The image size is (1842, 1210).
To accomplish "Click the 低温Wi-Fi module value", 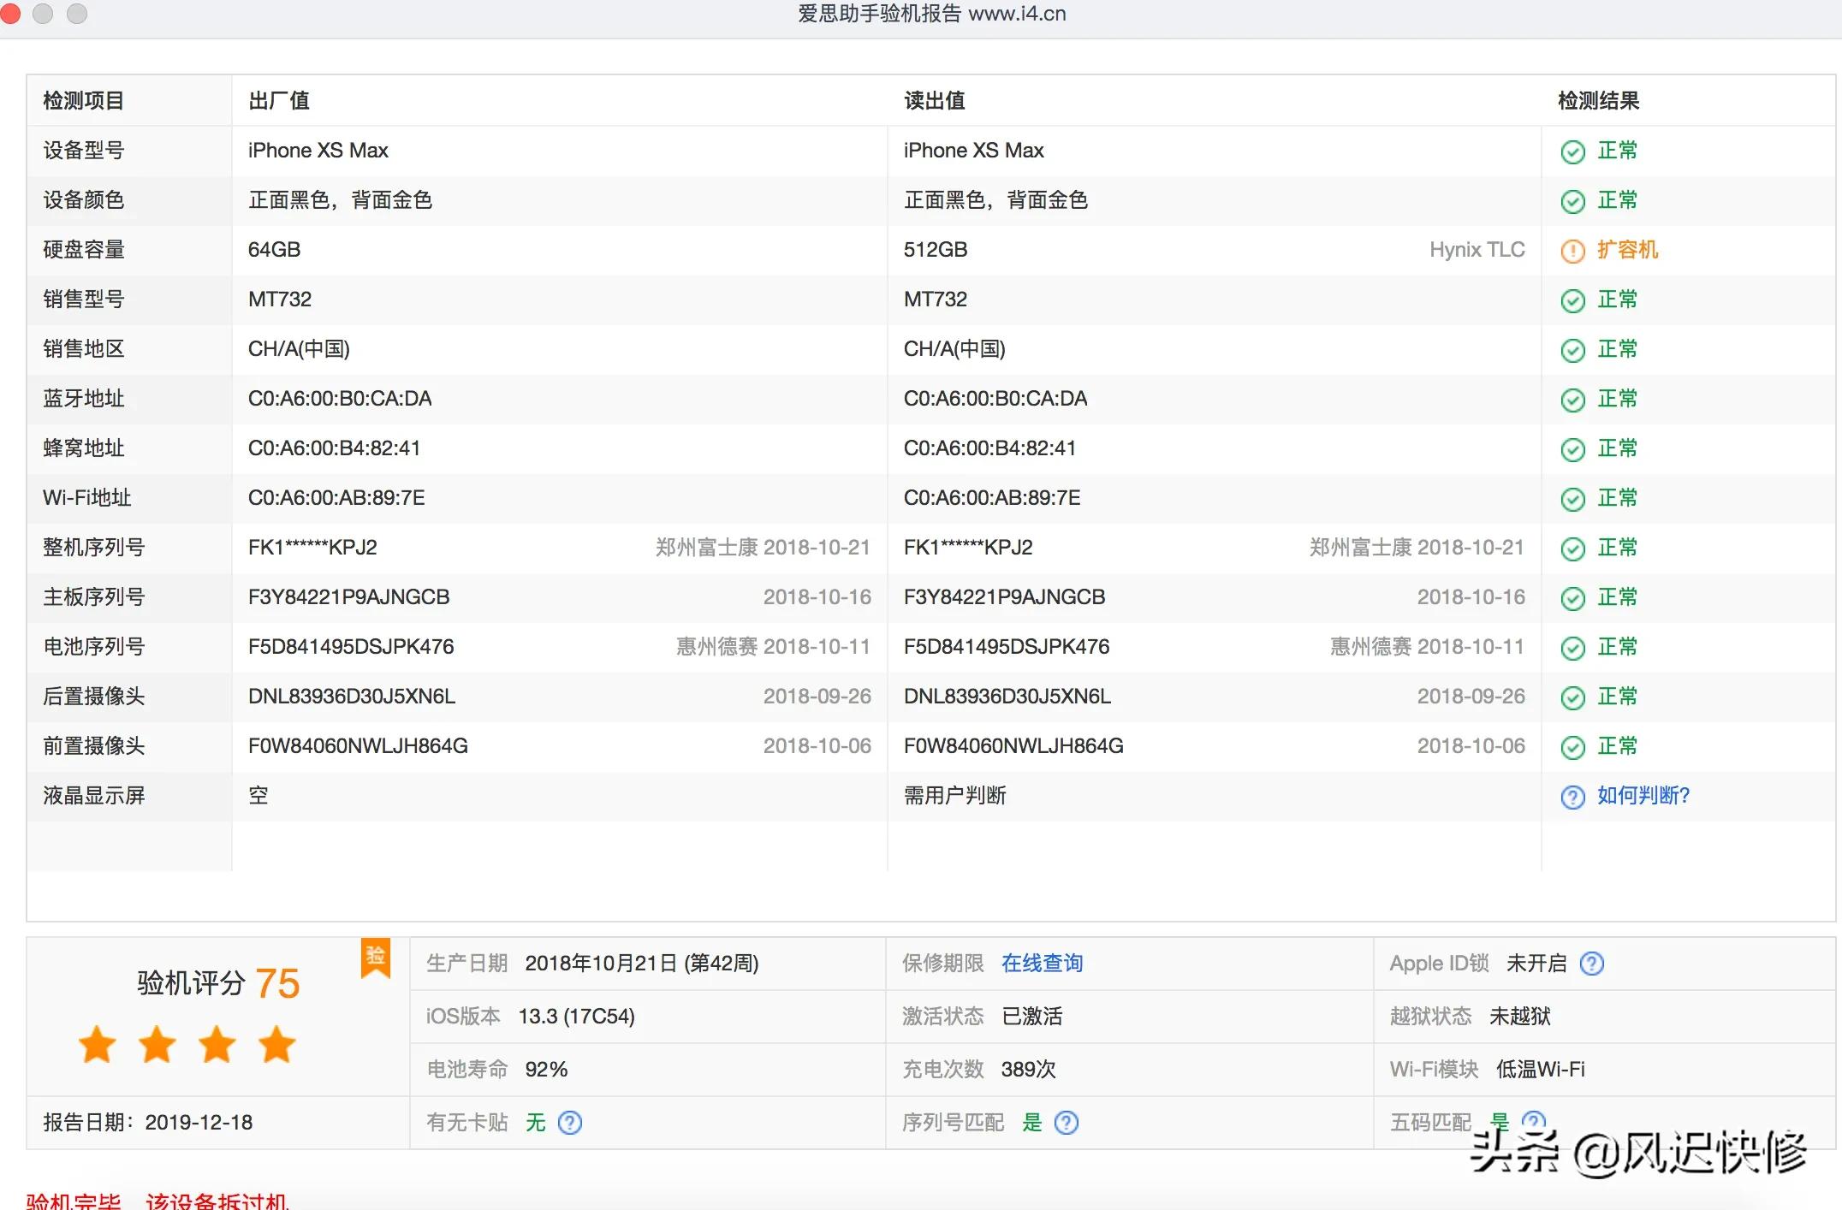I will pos(1540,1070).
